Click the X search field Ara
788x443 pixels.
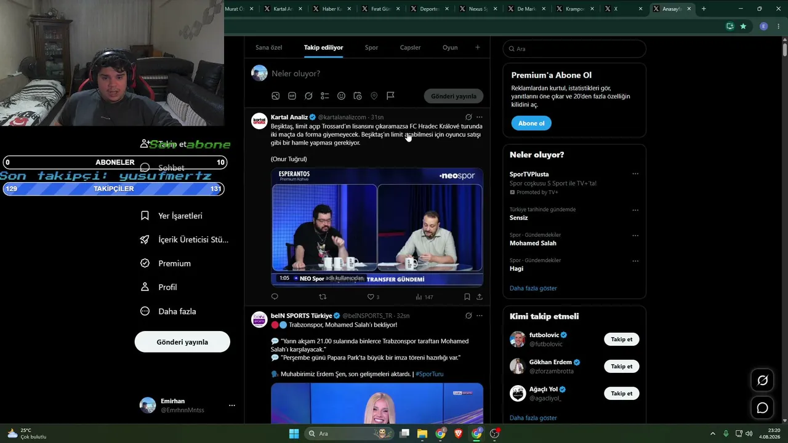[x=574, y=49]
